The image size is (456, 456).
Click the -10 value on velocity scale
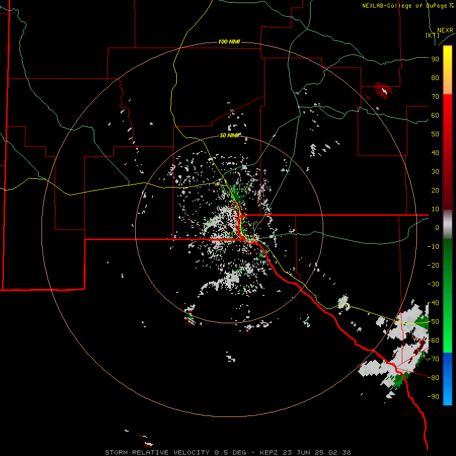(433, 247)
